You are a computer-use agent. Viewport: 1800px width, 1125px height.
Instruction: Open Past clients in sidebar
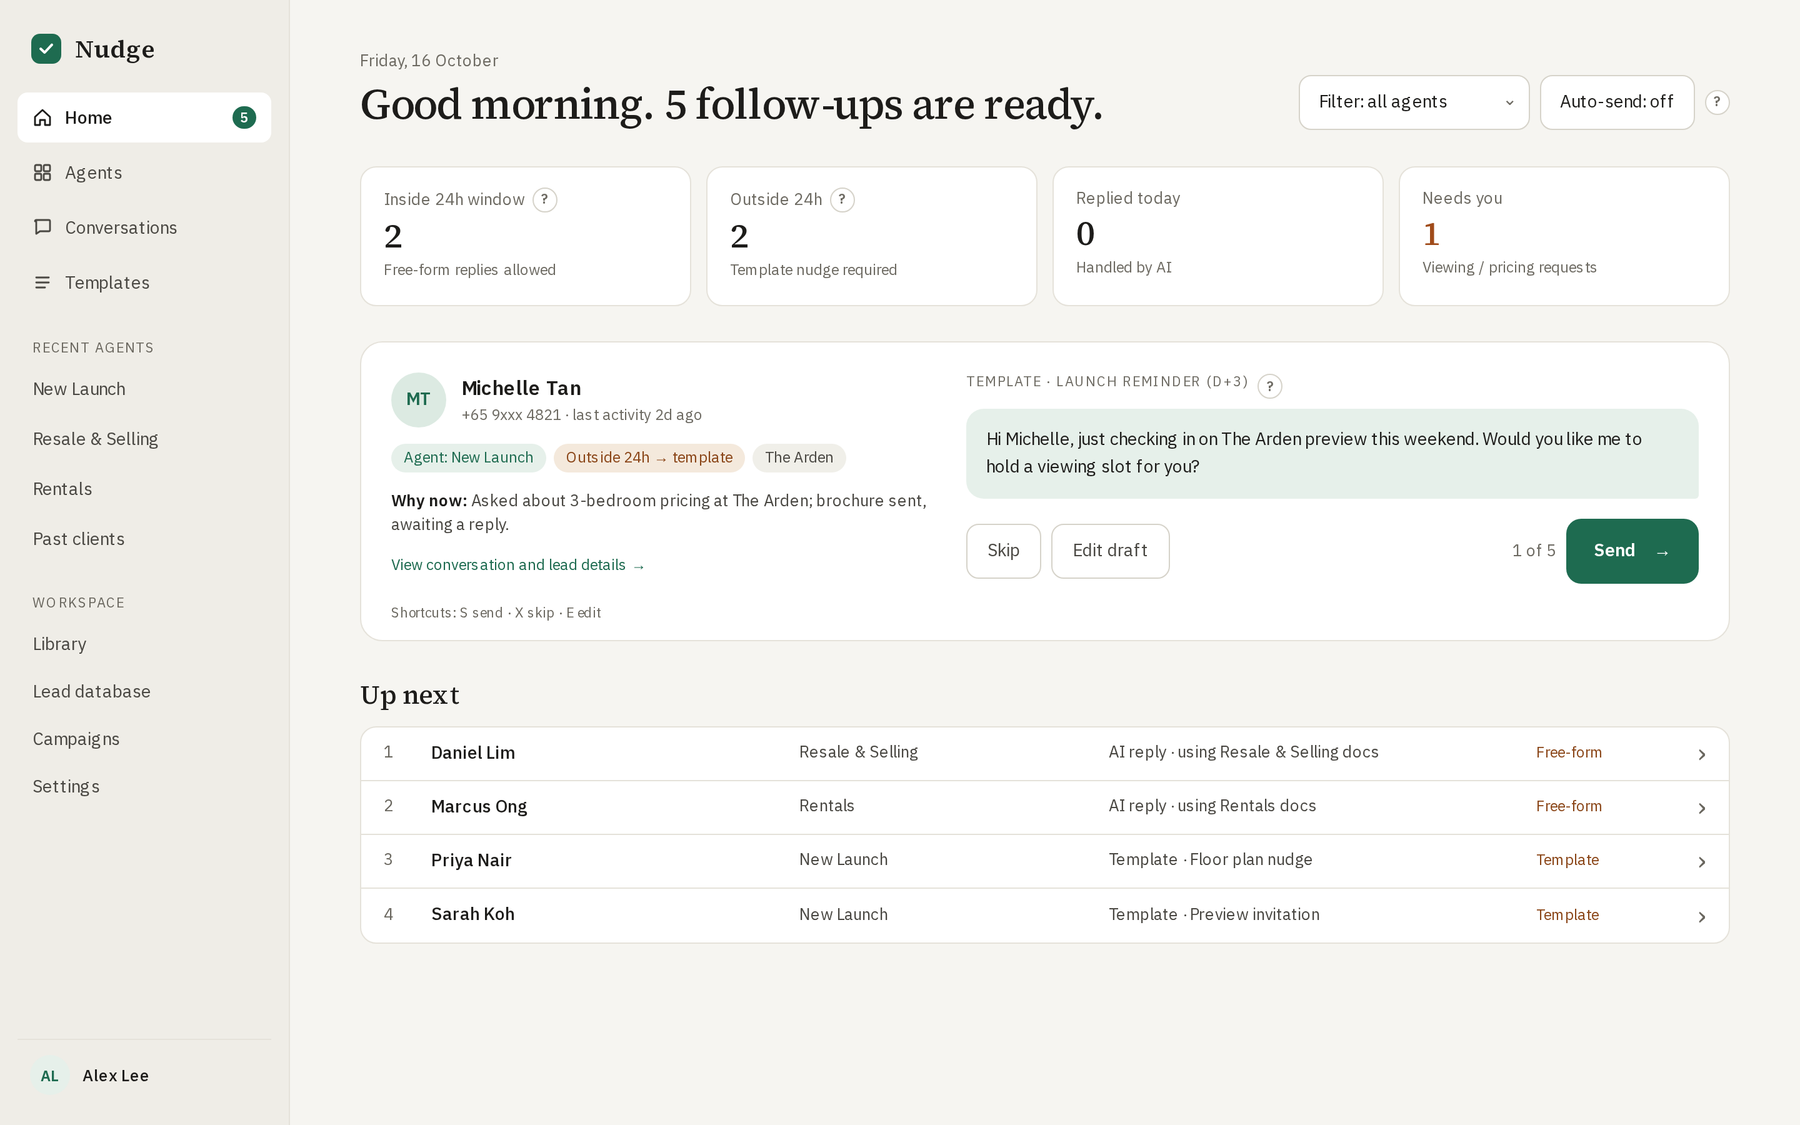(x=78, y=539)
